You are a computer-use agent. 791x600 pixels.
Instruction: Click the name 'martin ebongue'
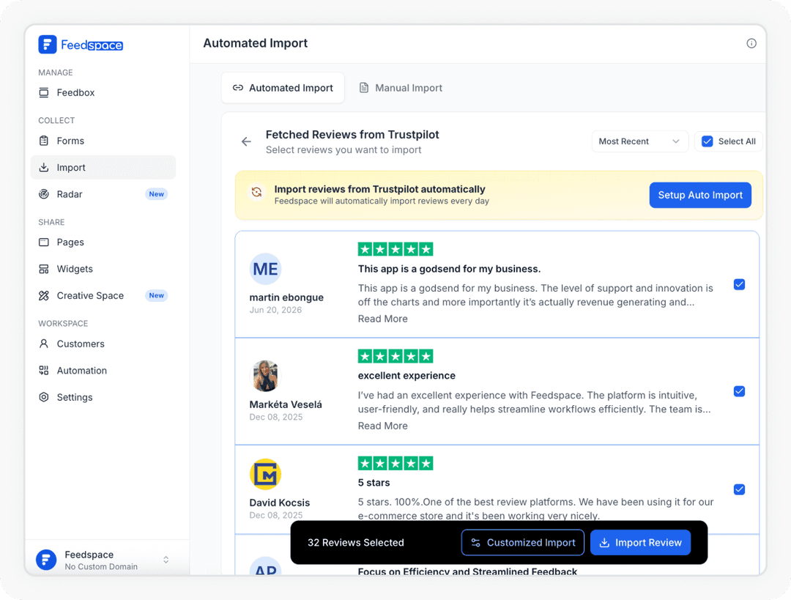(x=286, y=297)
